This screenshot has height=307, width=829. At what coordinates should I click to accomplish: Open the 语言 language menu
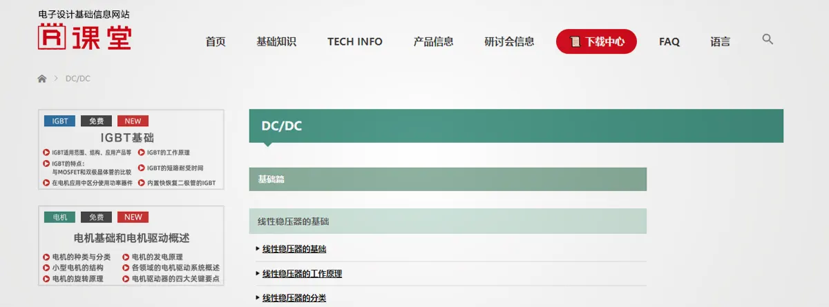(x=720, y=41)
